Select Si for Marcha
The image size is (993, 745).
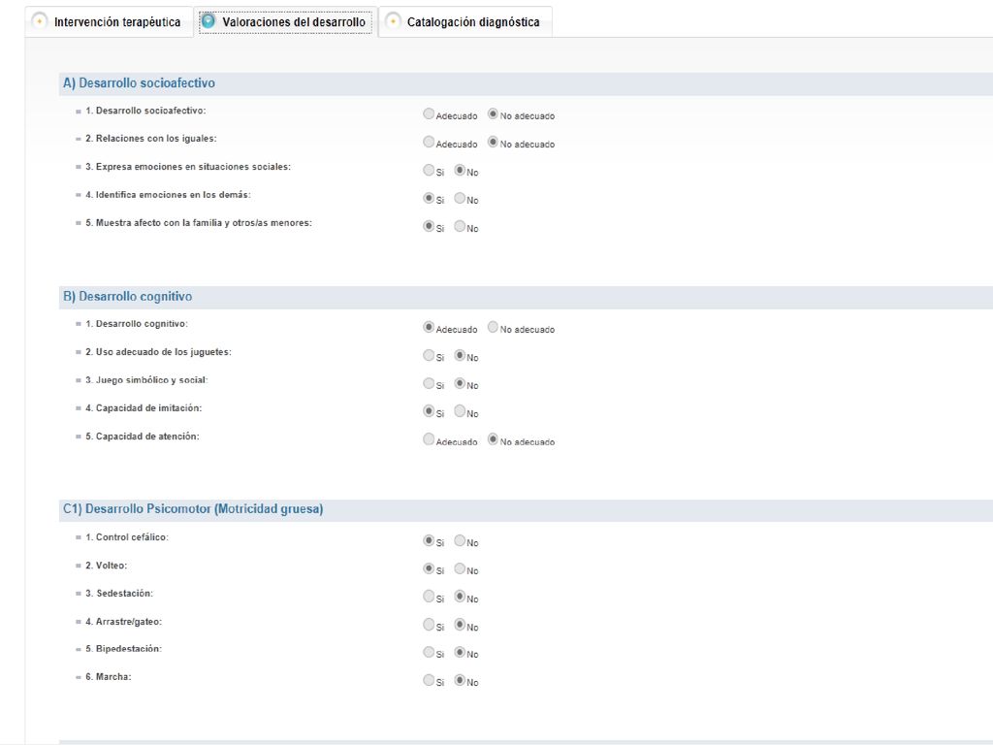[429, 680]
